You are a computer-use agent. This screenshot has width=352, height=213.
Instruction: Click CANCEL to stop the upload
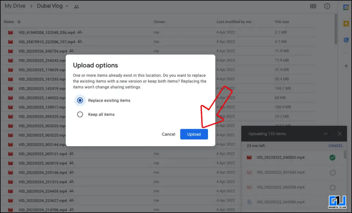(x=336, y=146)
